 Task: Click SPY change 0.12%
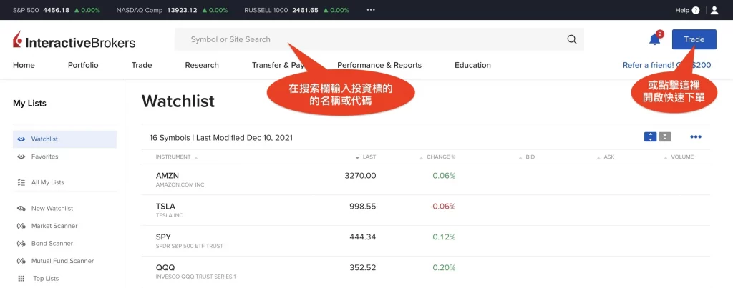(x=444, y=237)
